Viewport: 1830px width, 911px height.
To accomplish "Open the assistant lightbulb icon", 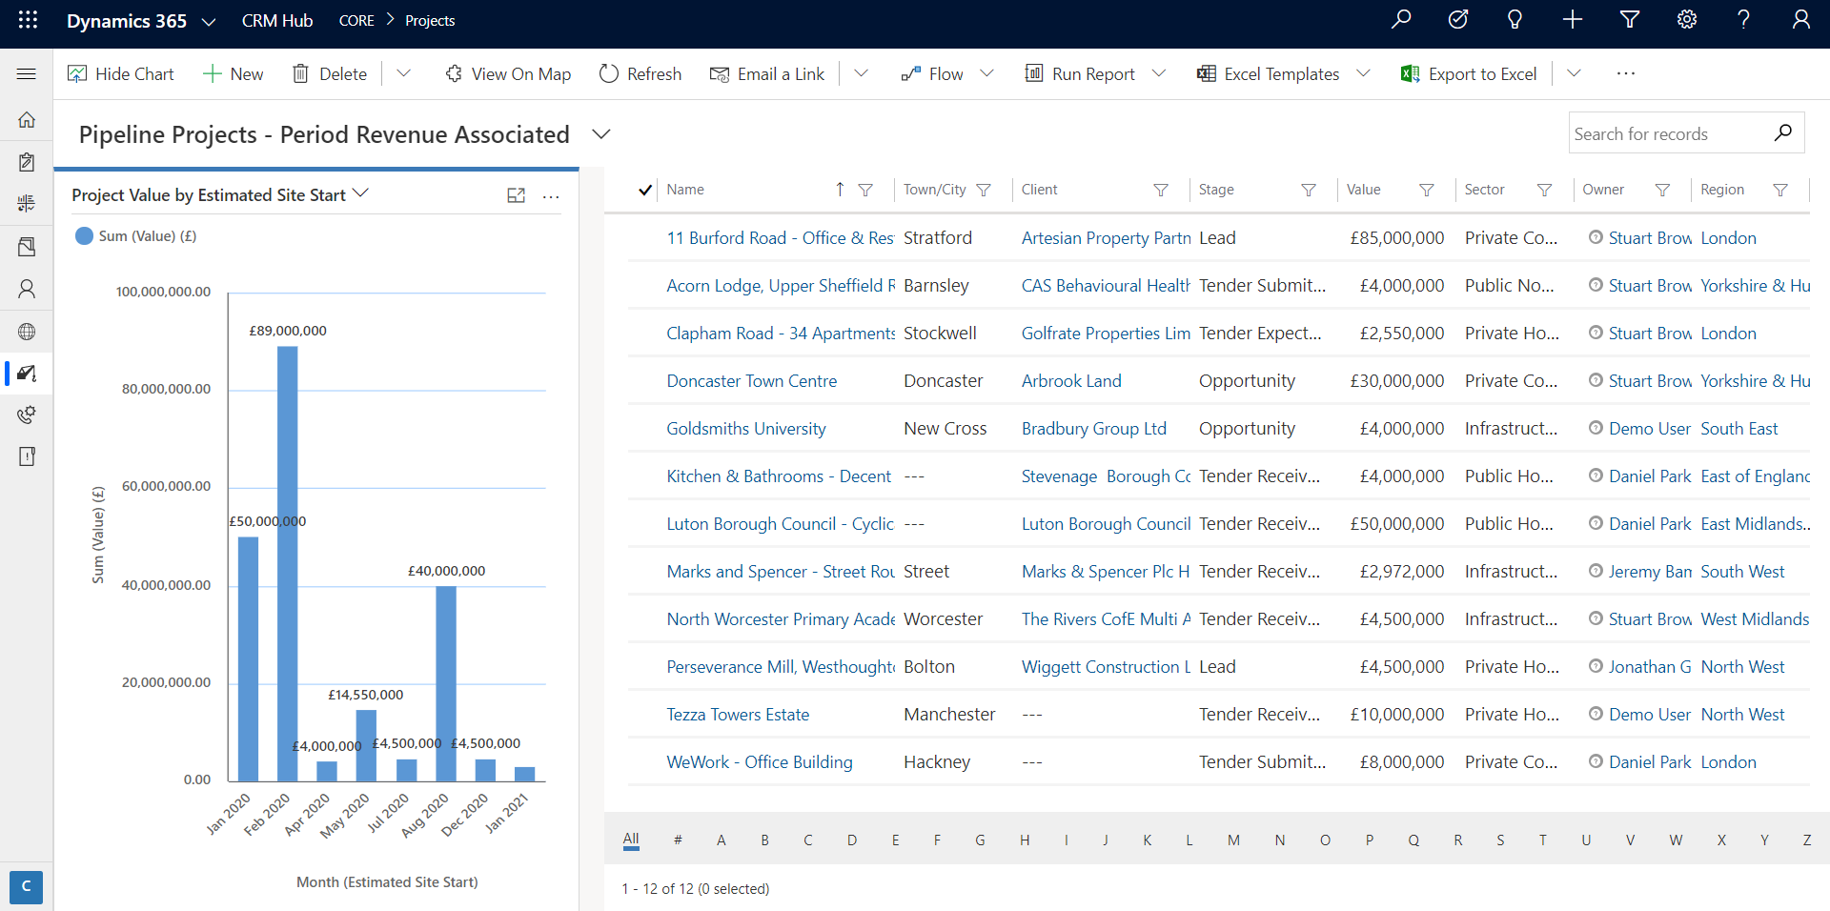I will point(1515,20).
